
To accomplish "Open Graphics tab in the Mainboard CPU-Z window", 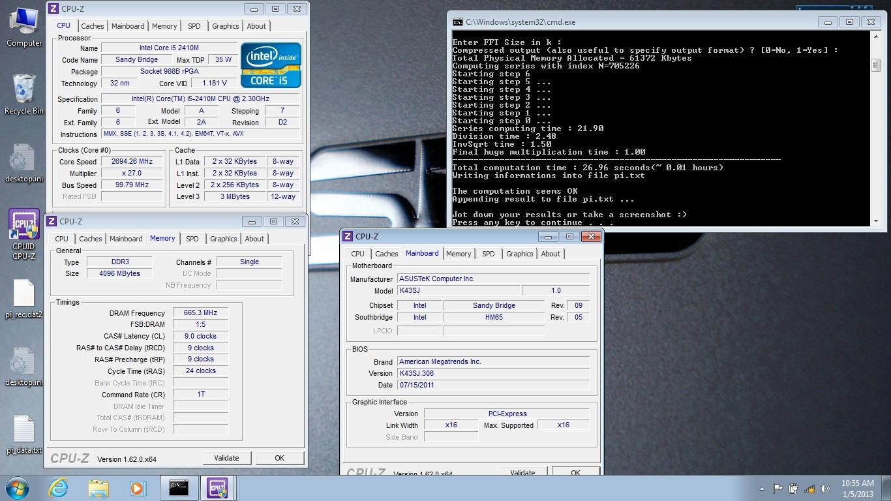I will [x=519, y=254].
